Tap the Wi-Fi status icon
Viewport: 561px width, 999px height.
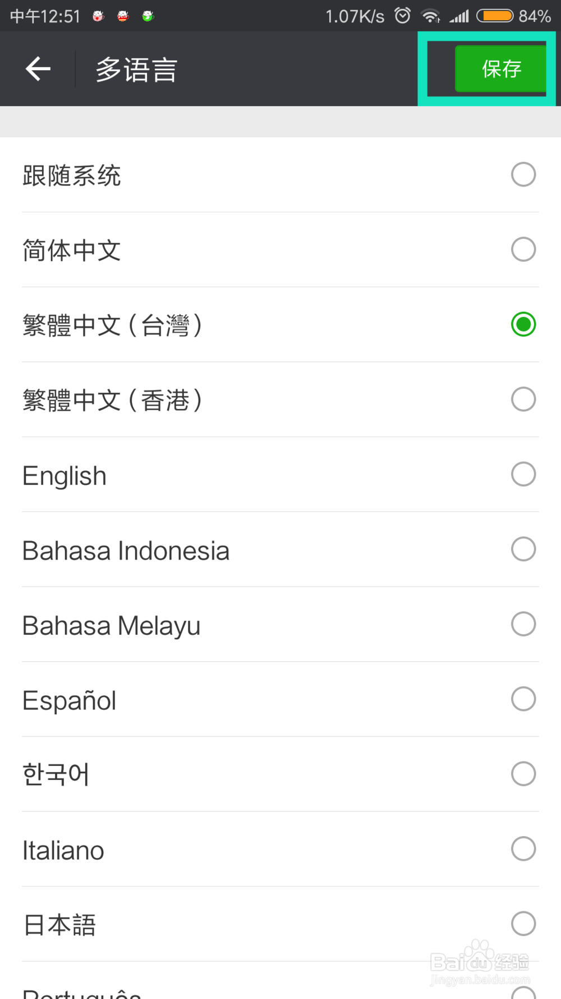click(430, 16)
